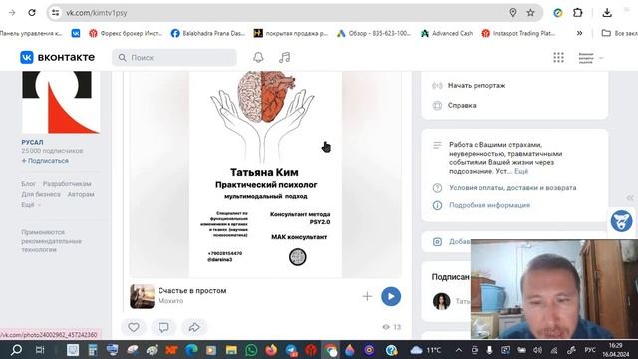
Task: Open Microsoft Edge from taskbar
Action: coord(191,350)
